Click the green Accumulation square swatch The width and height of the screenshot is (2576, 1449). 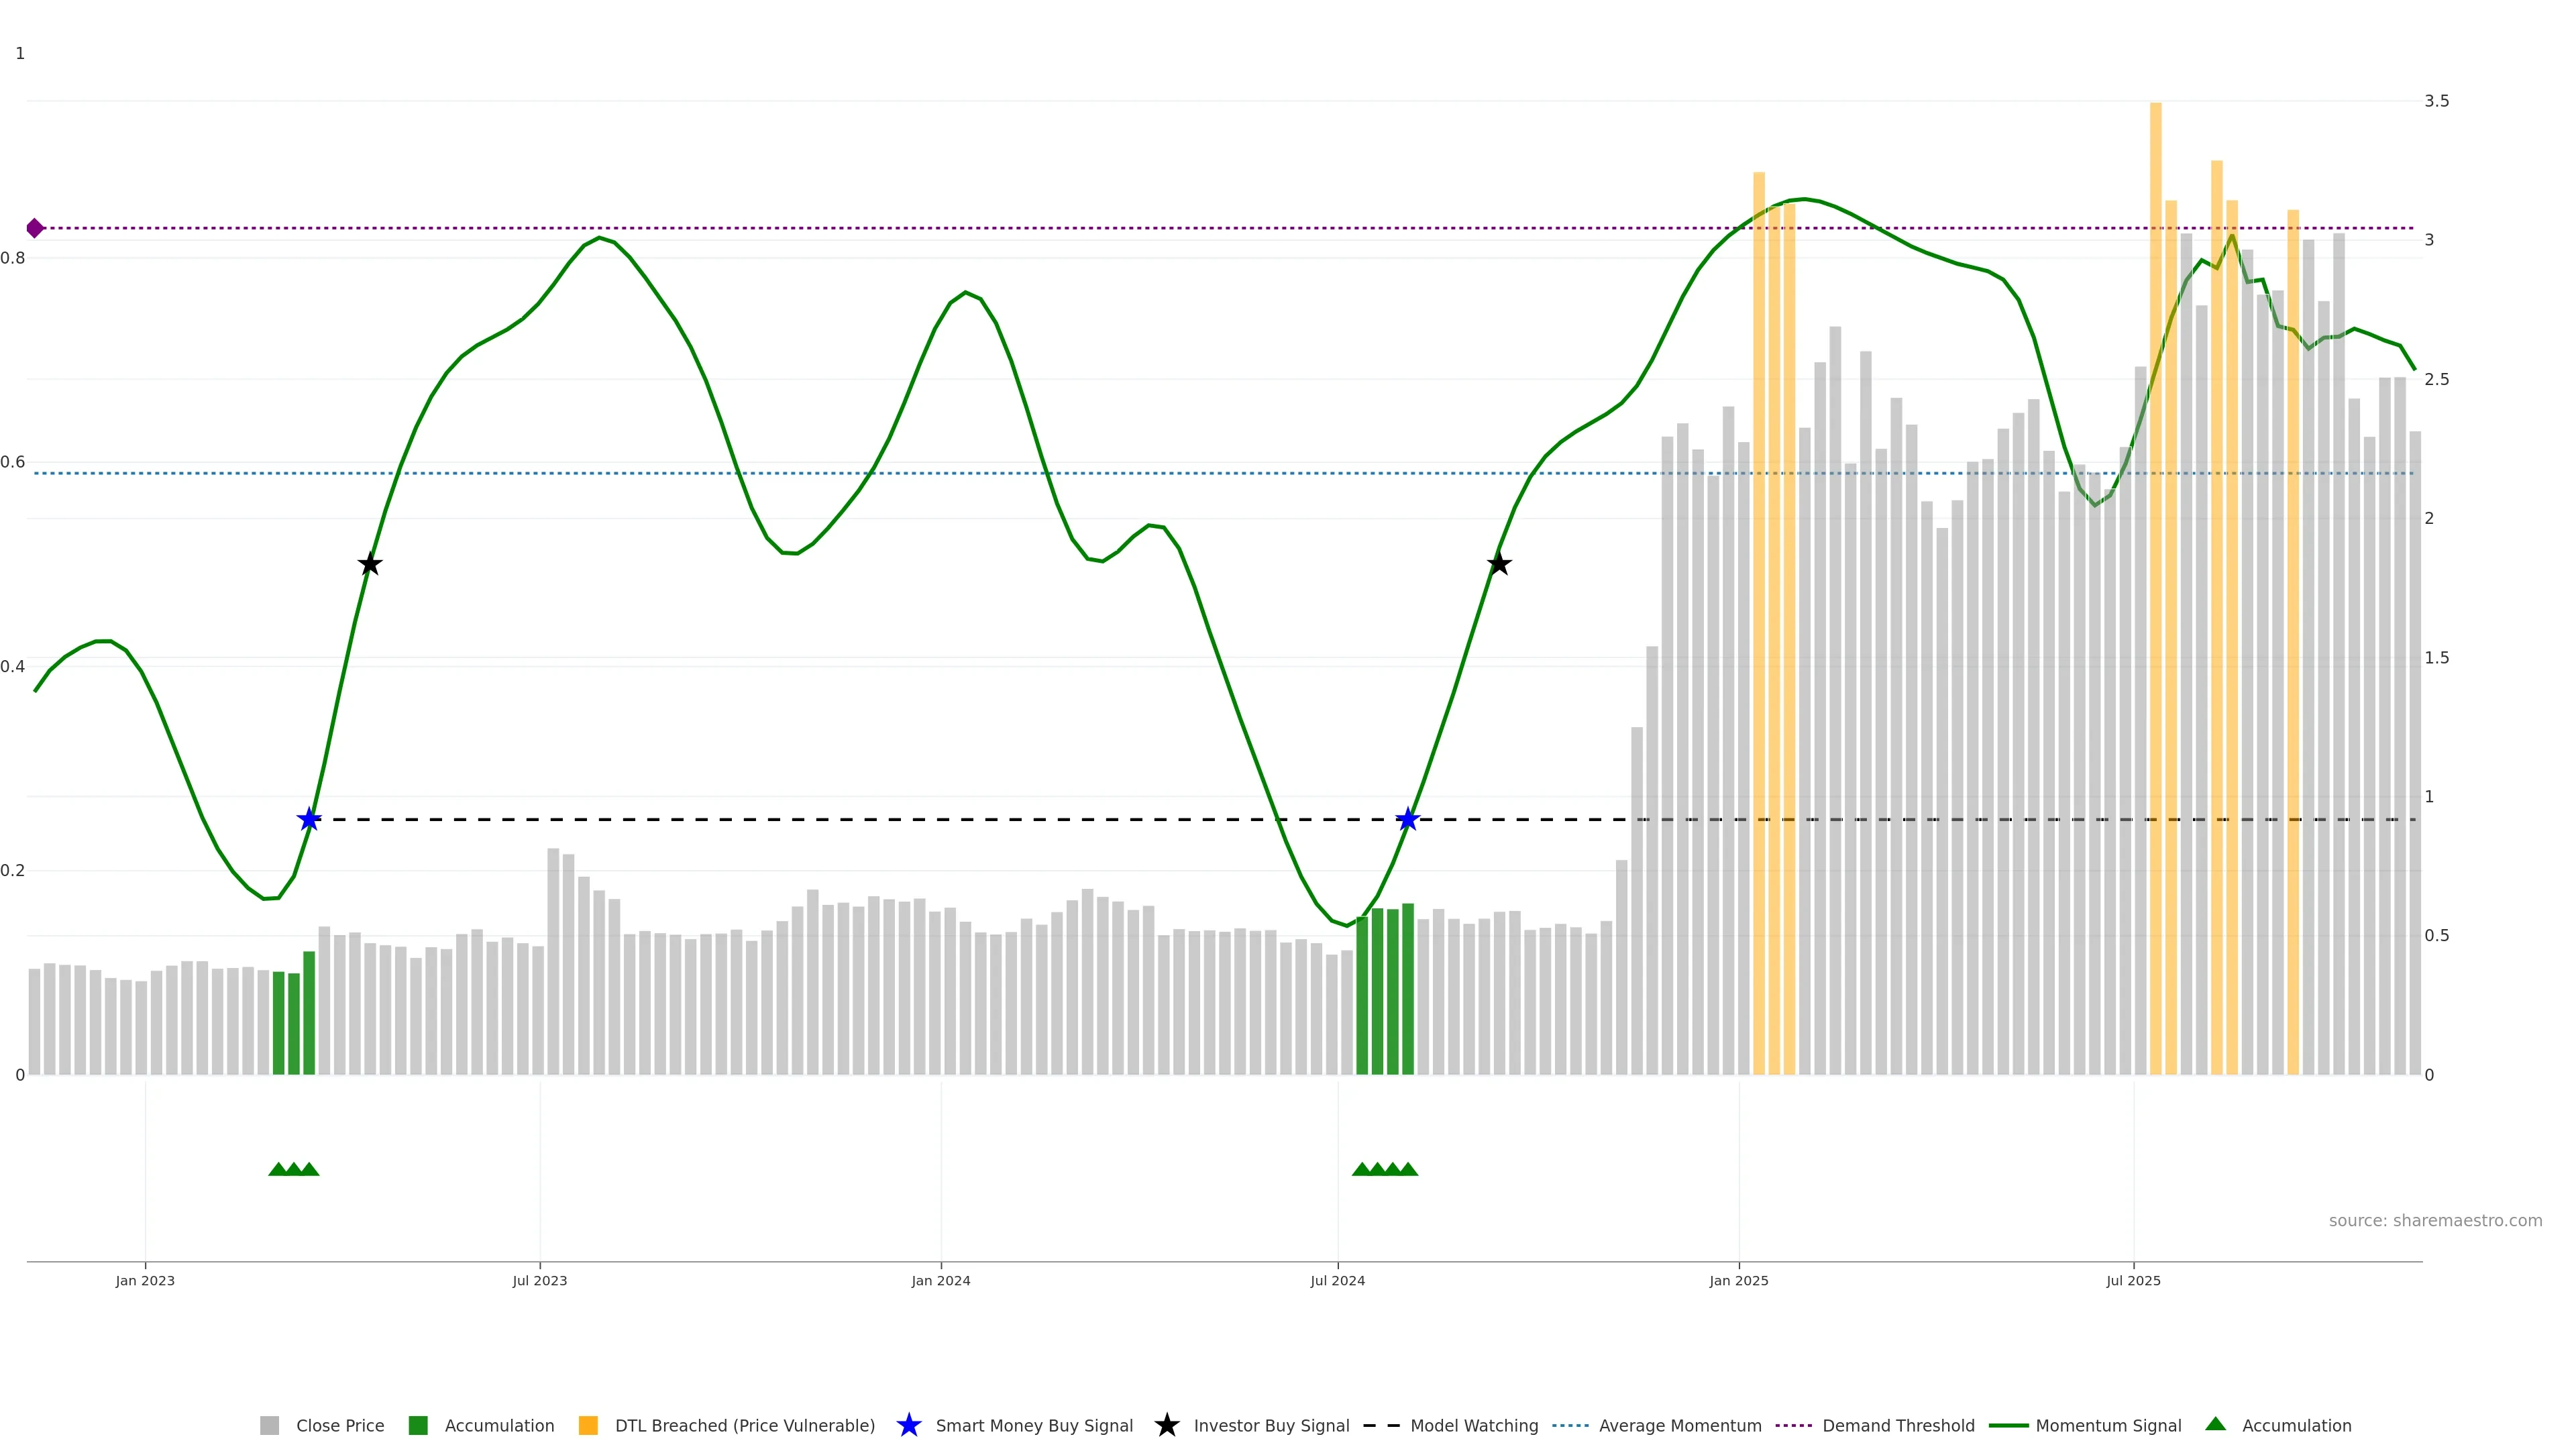[x=418, y=1426]
